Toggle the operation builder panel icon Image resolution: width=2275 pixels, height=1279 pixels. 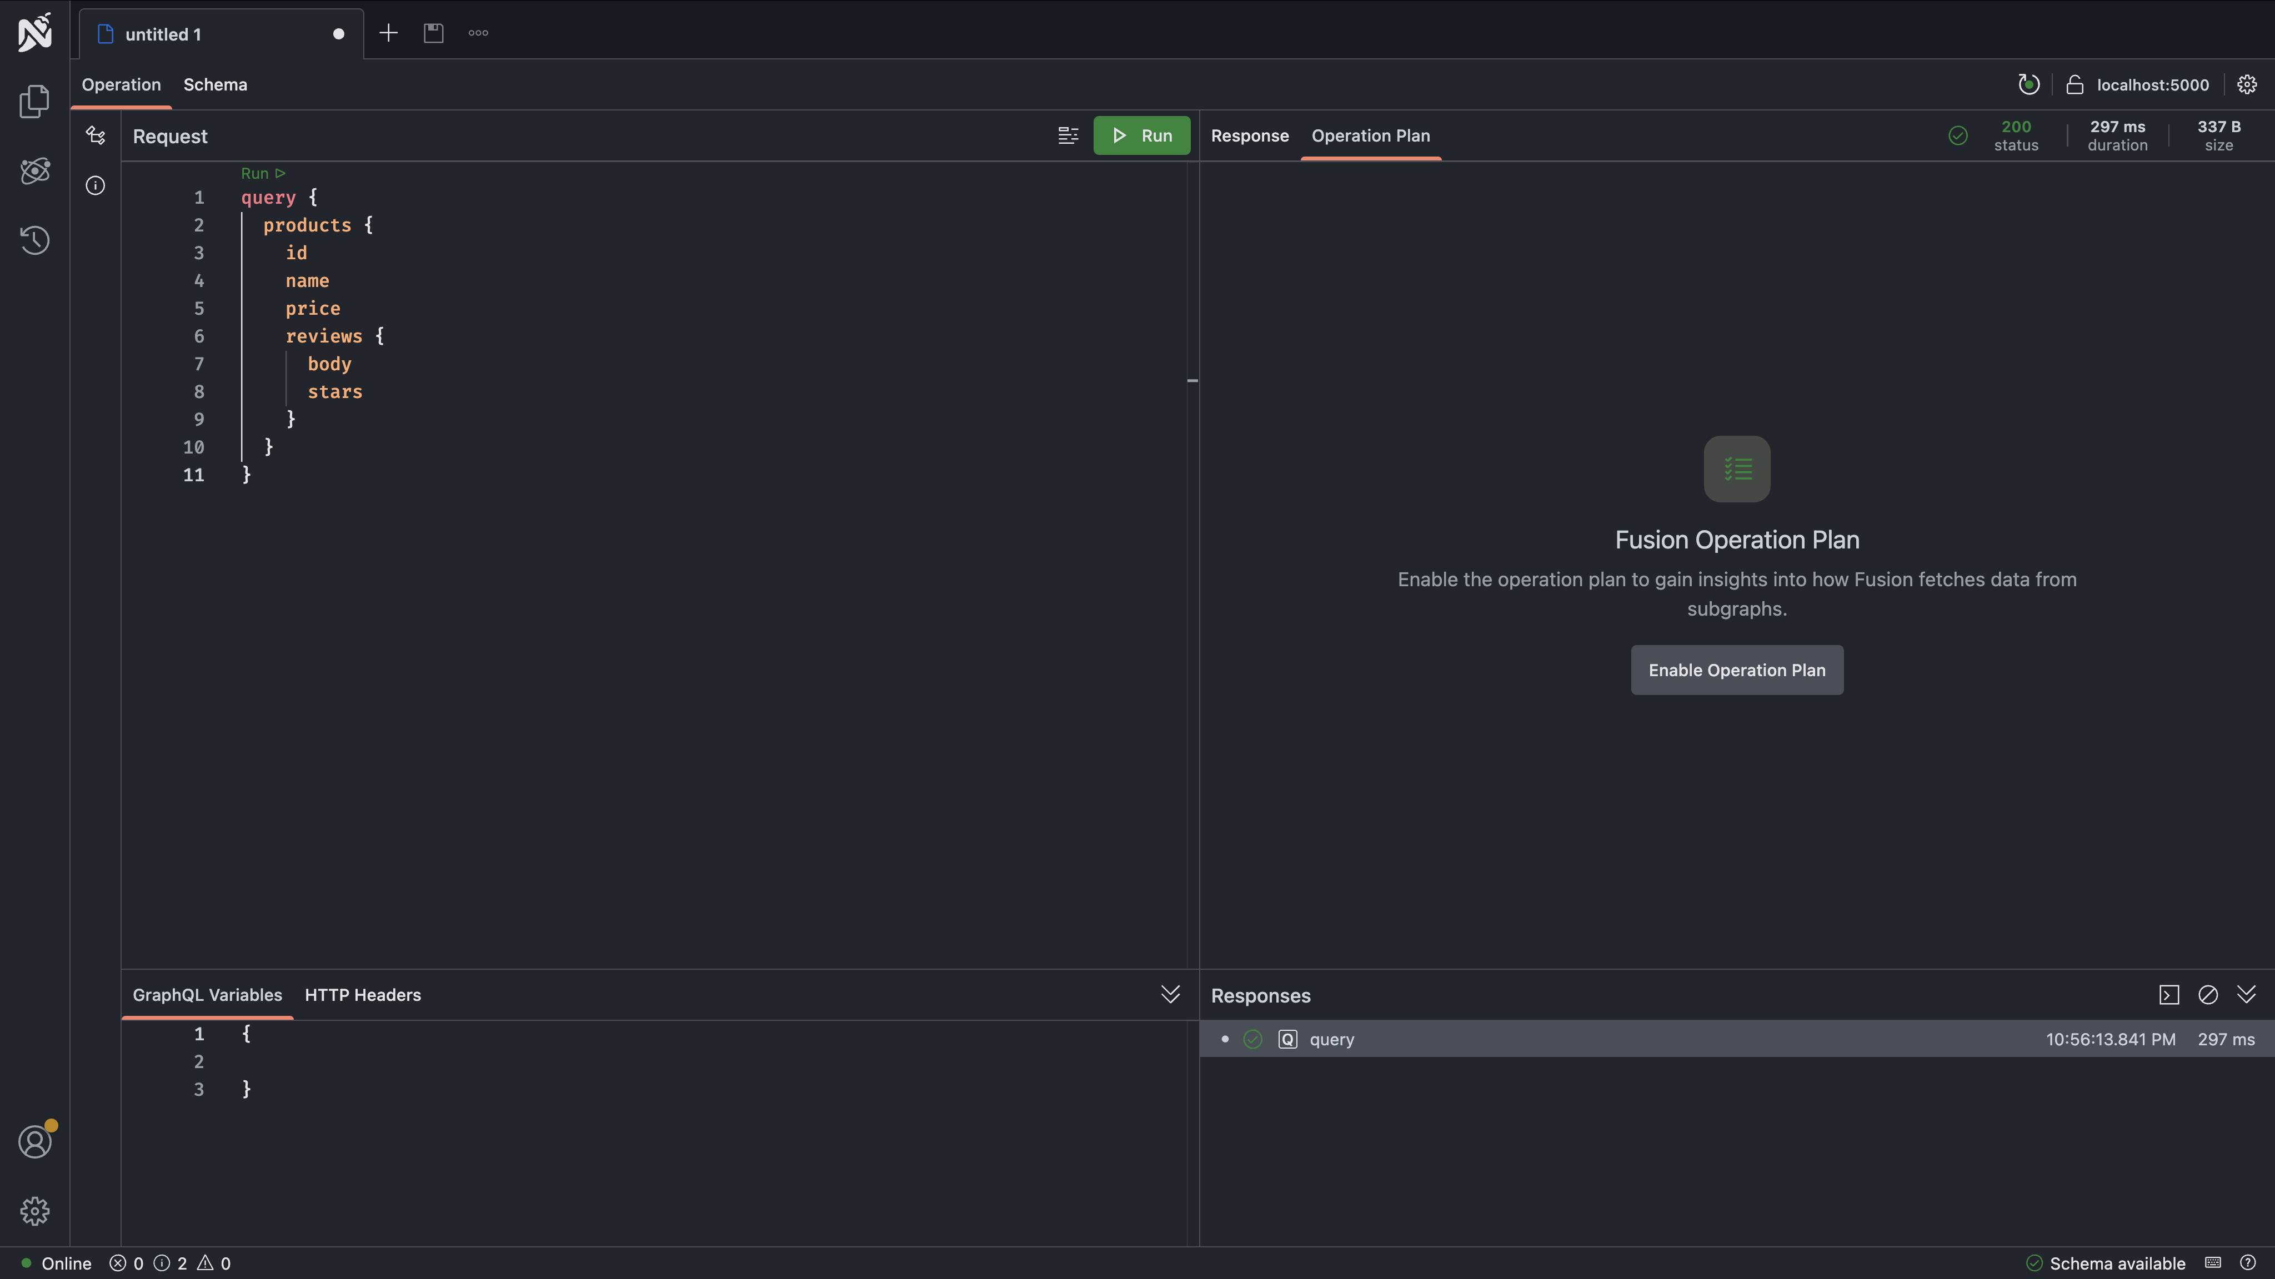96,135
